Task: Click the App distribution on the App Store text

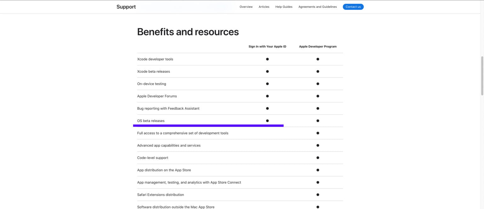Action: [164, 170]
